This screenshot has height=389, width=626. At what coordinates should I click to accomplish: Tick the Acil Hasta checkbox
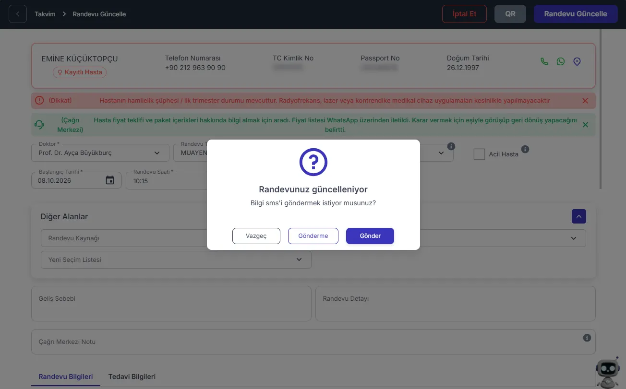click(479, 154)
